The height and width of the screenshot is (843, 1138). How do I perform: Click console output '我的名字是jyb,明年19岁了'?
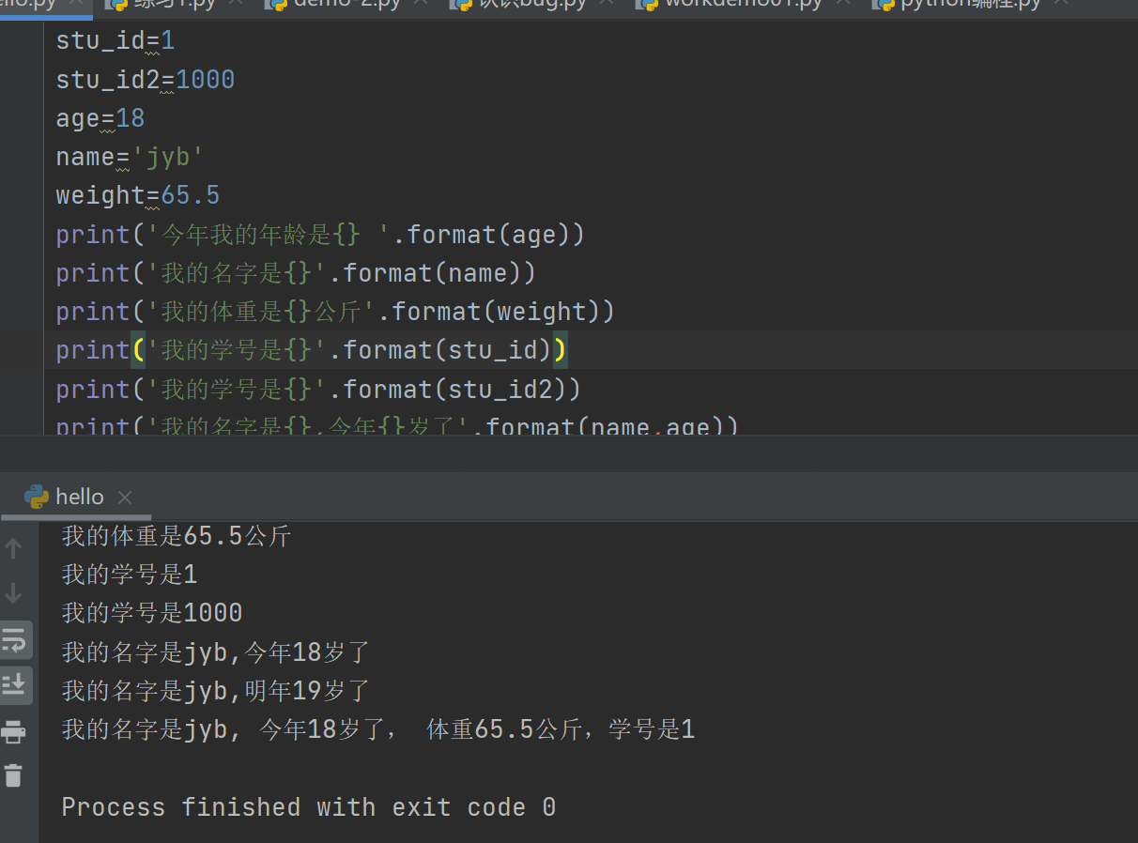[x=216, y=691]
